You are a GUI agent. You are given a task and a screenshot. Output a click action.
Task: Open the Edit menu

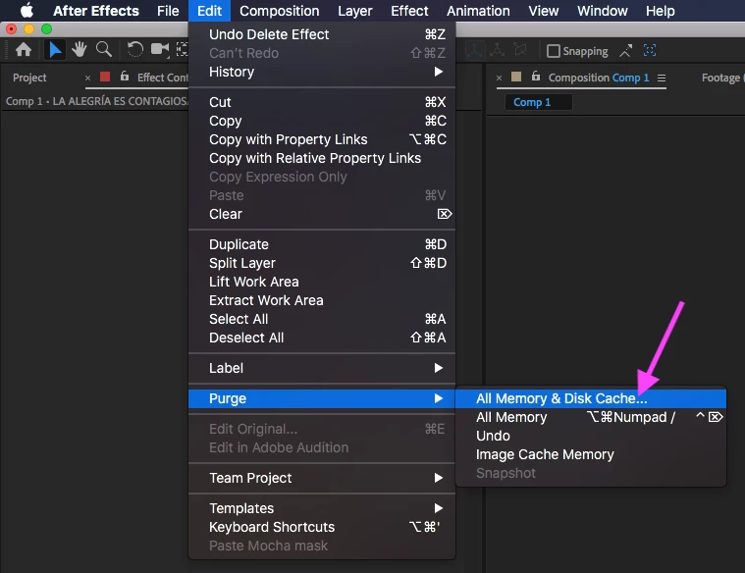[x=209, y=11]
